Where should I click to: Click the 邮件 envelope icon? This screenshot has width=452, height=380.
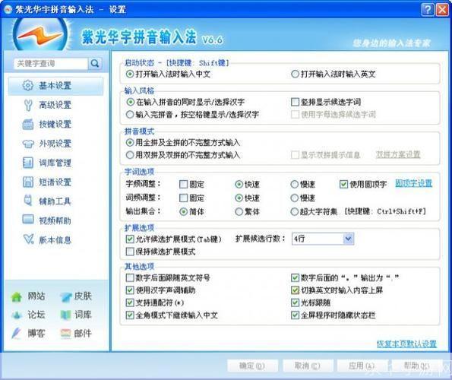(x=66, y=334)
